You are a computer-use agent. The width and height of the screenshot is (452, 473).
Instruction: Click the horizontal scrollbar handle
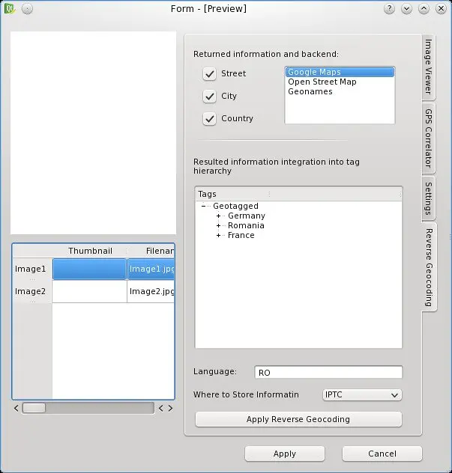34,408
